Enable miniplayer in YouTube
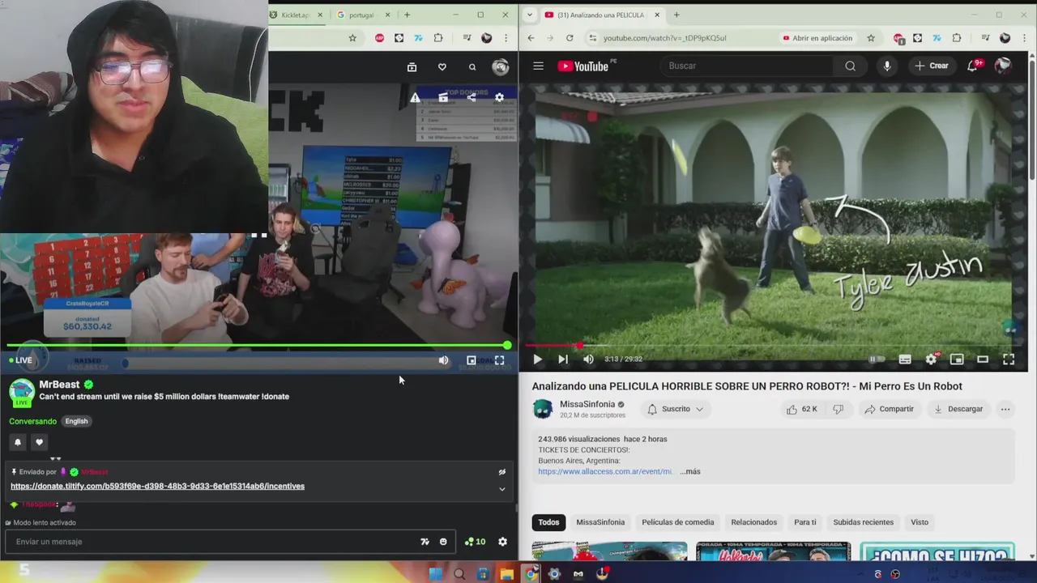 point(957,360)
